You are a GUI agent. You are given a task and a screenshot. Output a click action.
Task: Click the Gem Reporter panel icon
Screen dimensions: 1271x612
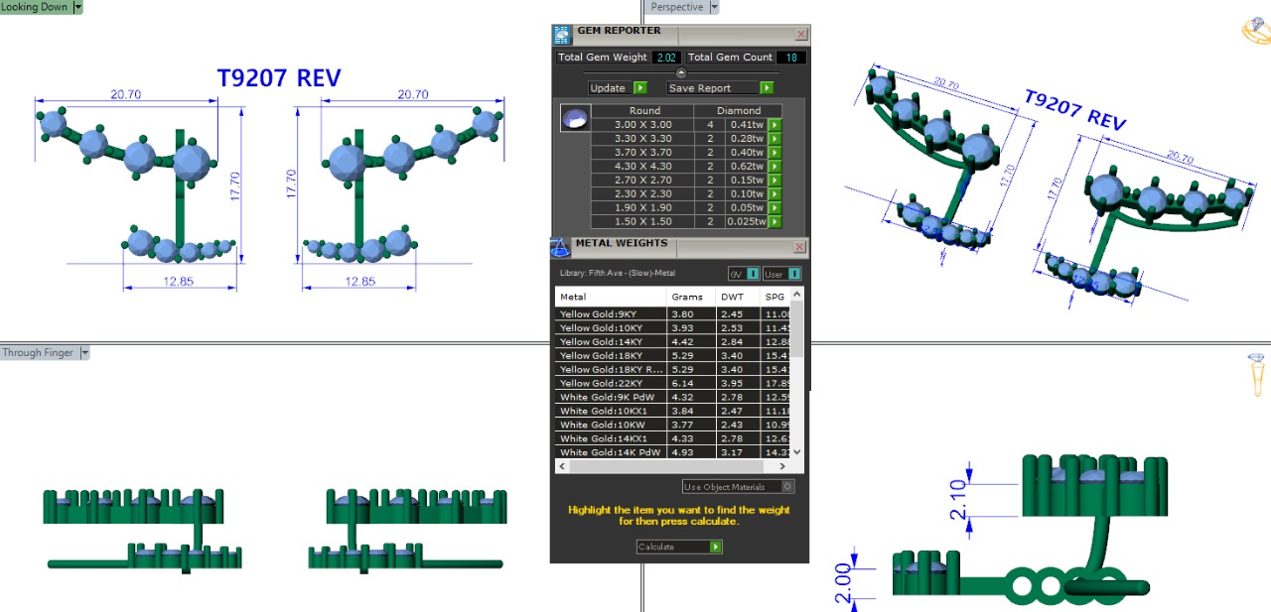pos(562,35)
